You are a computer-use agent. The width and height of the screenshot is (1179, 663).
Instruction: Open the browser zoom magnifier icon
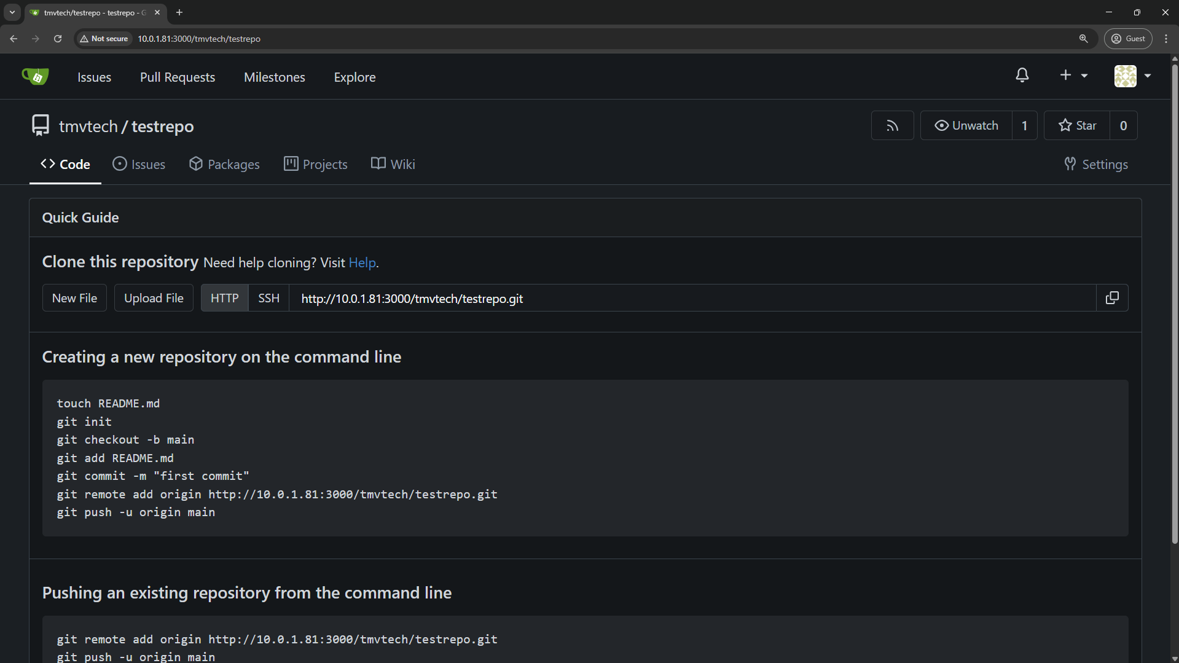pyautogui.click(x=1083, y=39)
